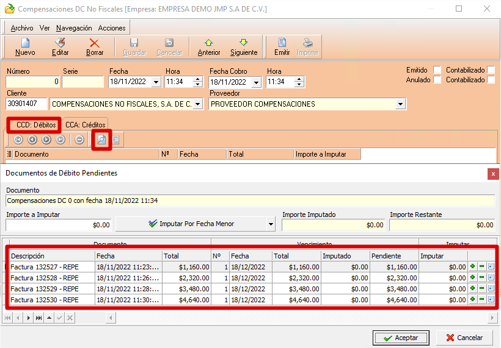Open details icon for Factura 132528 row
Viewport: 501px width, 348px height.
[491, 277]
